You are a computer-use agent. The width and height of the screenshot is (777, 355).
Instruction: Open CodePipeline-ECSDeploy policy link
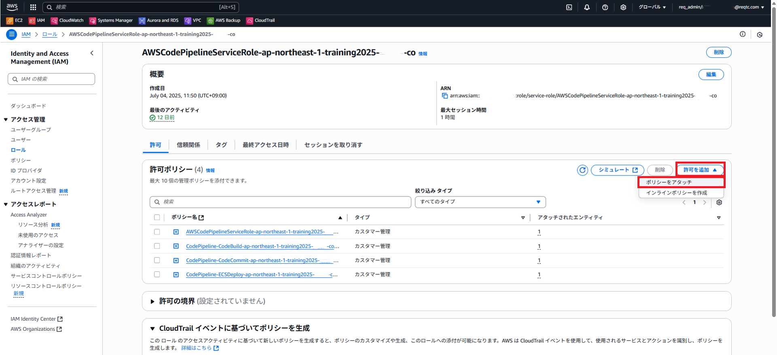pyautogui.click(x=262, y=275)
